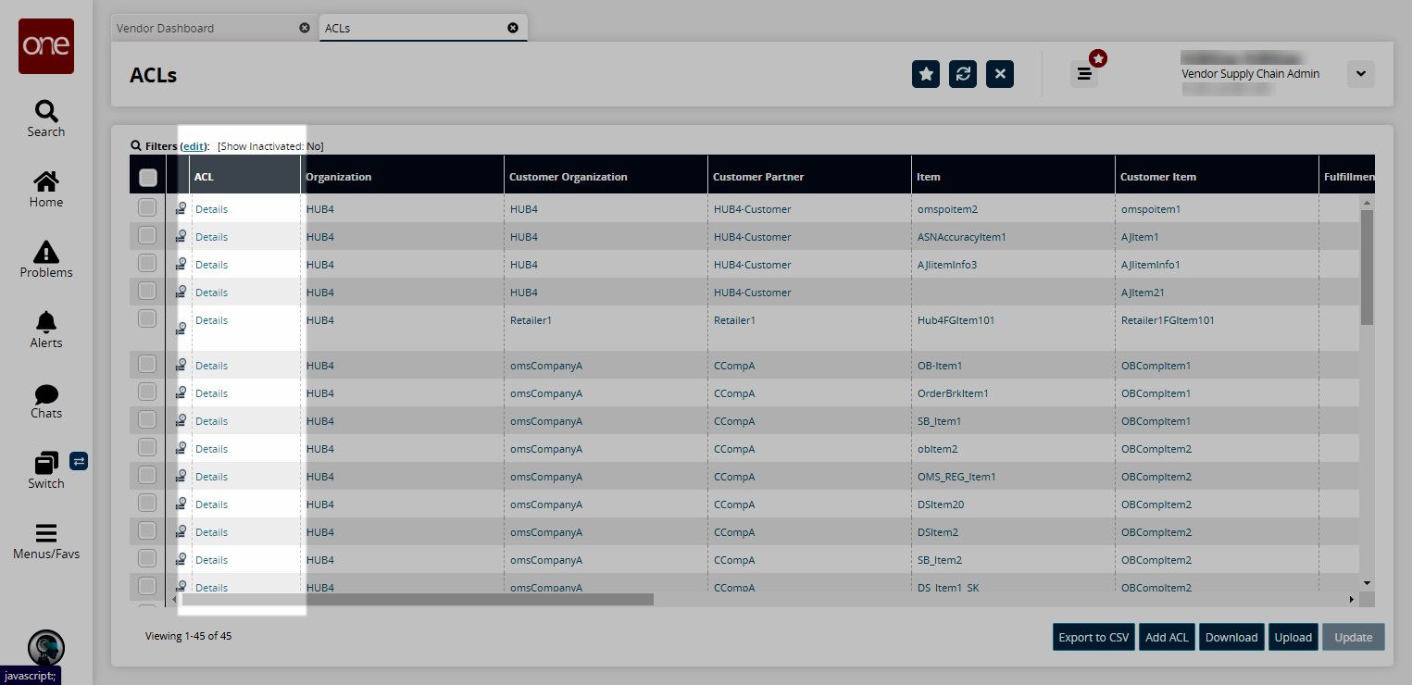Screen dimensions: 1412x685
Task: Click the horizontal scrollbar of the table
Action: (417, 599)
